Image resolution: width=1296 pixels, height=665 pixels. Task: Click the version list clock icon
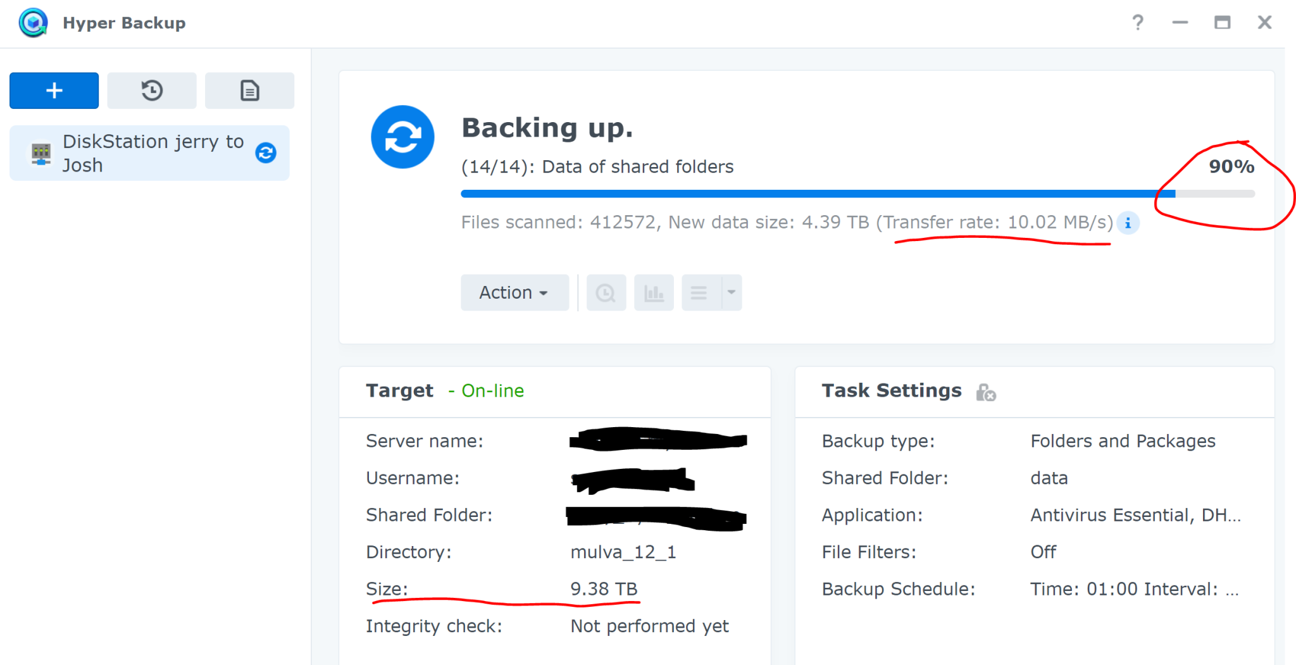pyautogui.click(x=606, y=293)
